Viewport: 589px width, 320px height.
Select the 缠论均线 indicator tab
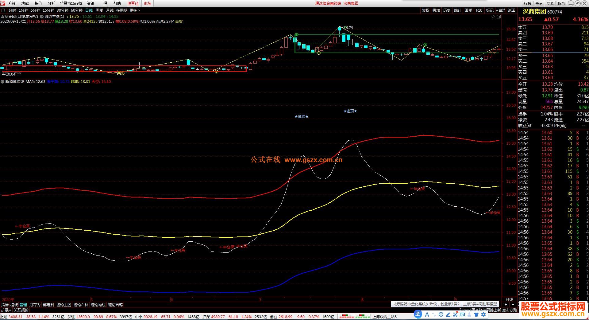(98, 305)
